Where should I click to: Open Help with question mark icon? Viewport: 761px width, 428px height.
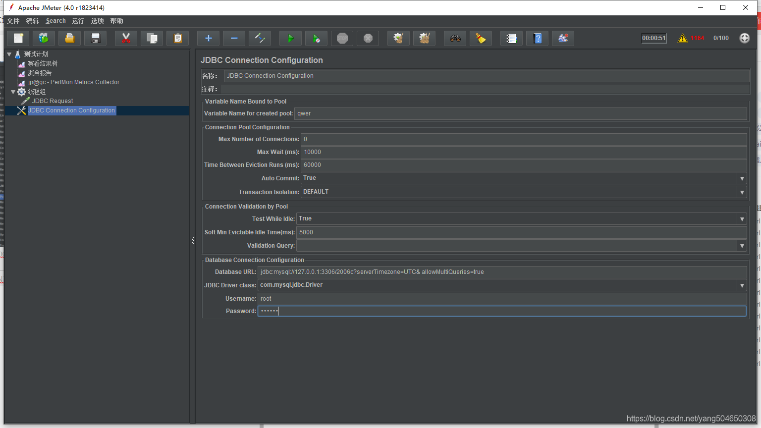click(538, 38)
